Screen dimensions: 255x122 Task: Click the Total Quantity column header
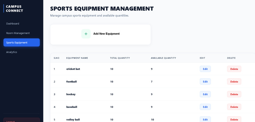(x=120, y=58)
